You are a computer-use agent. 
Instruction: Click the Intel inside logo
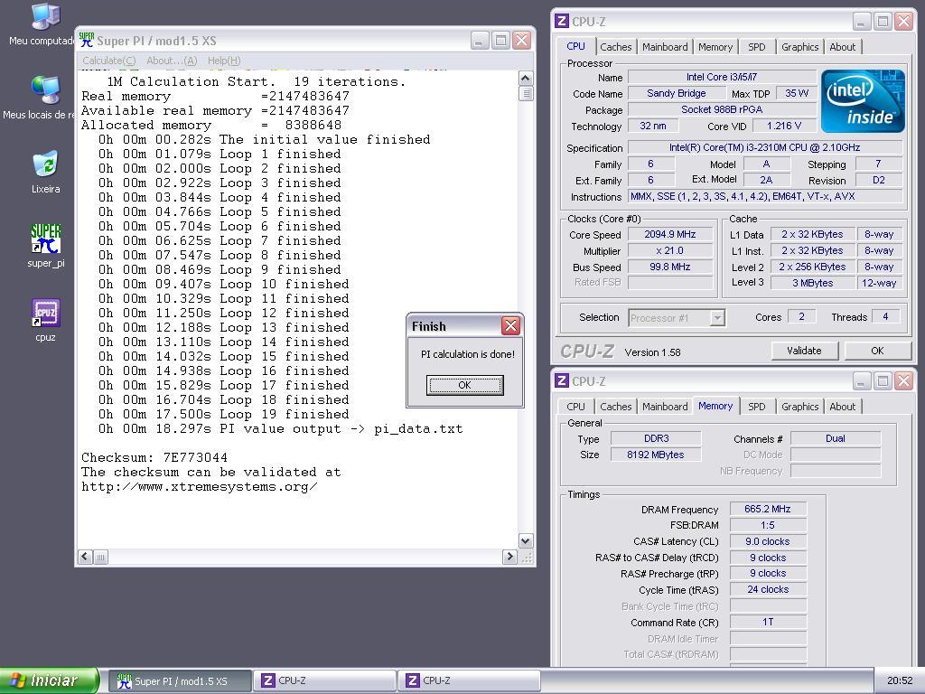[x=863, y=101]
